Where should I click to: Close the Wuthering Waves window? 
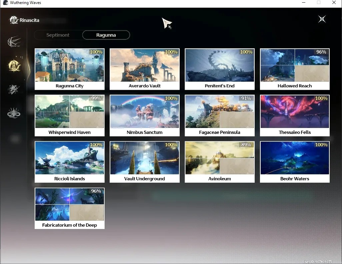click(x=334, y=3)
